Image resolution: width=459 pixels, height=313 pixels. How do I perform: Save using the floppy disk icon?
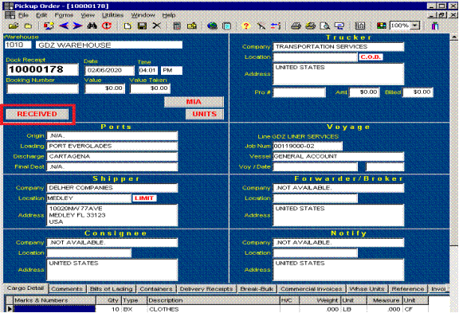[x=142, y=26]
